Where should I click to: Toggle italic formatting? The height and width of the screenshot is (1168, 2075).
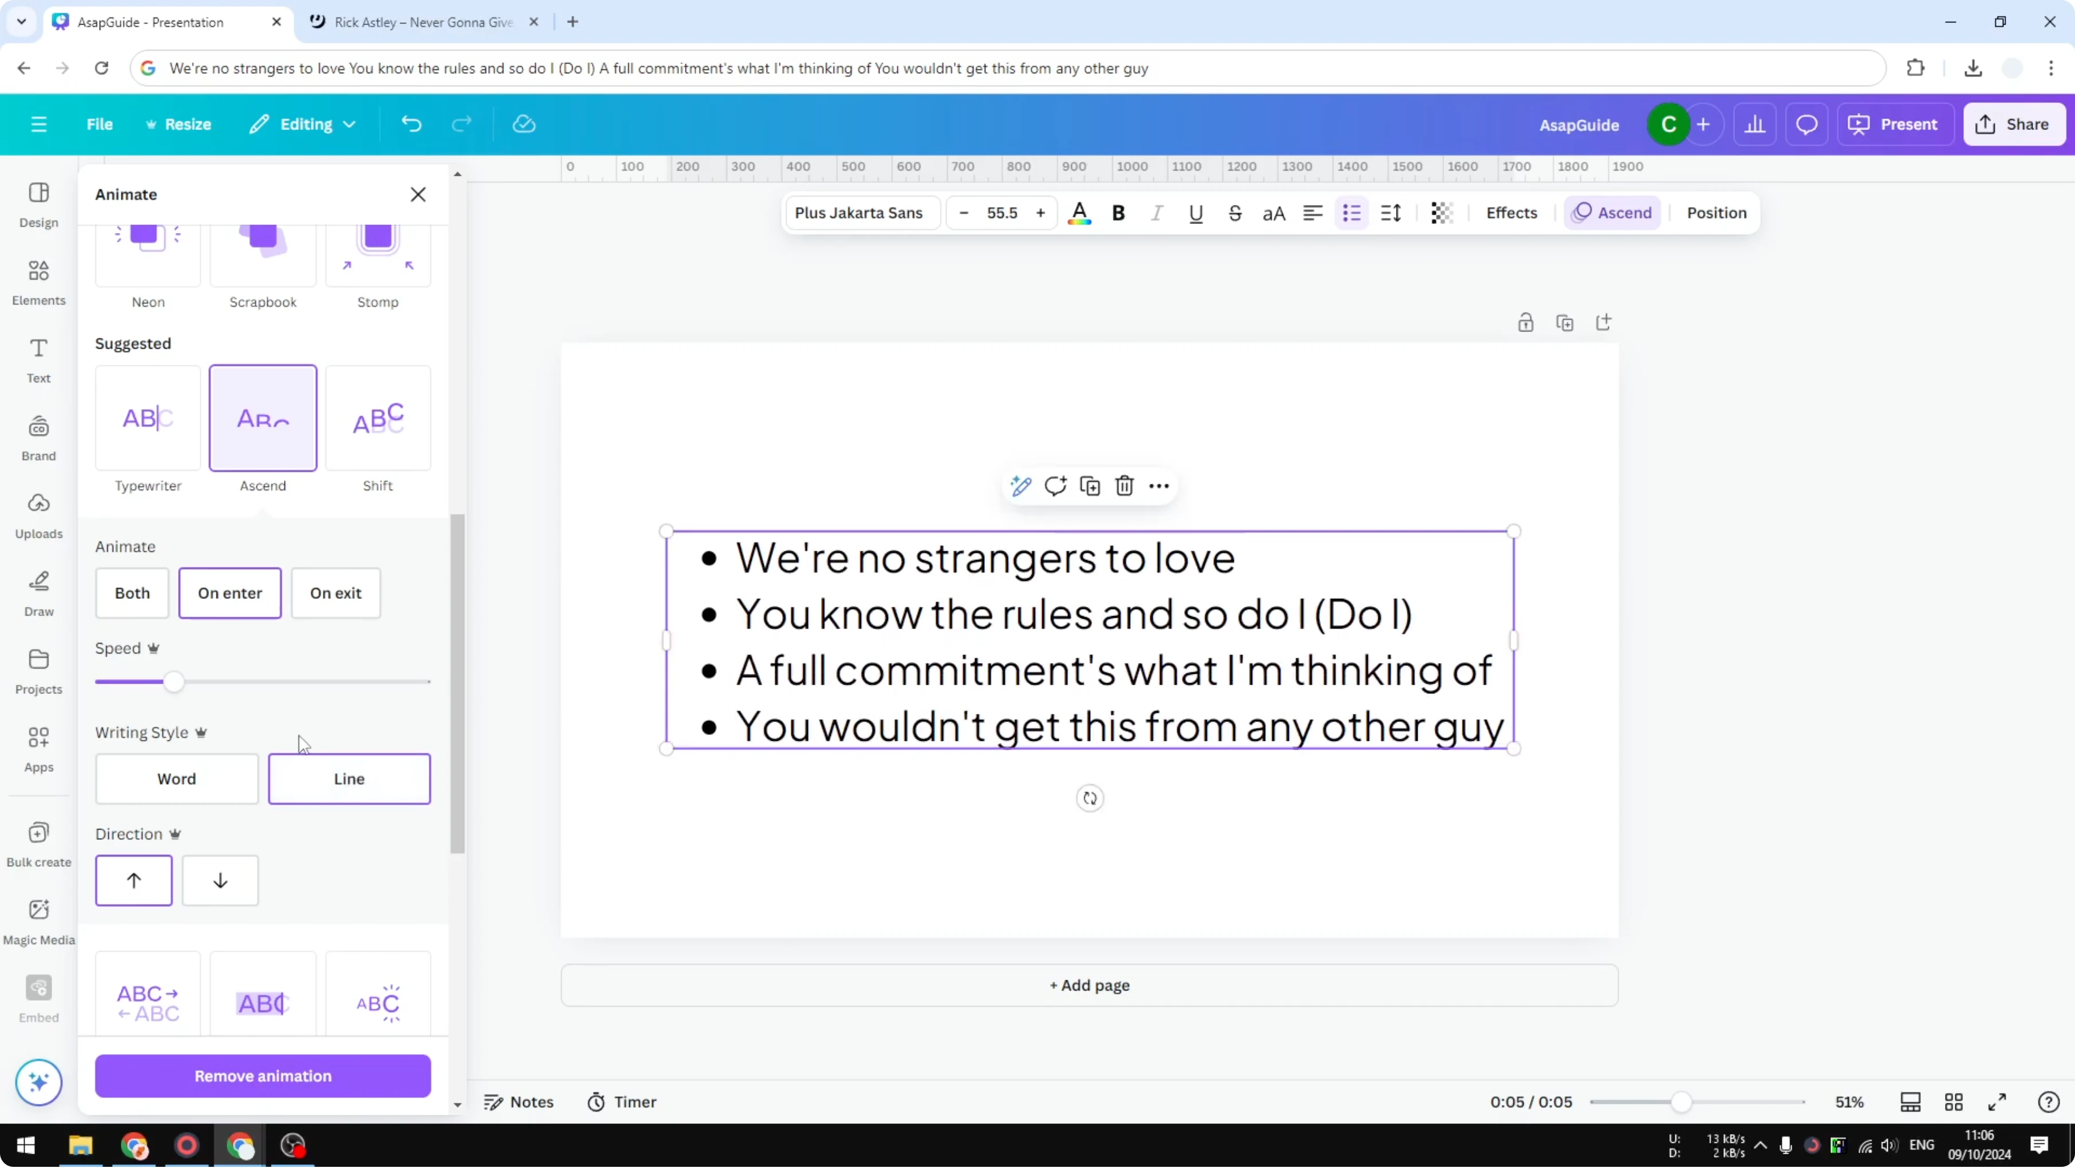click(x=1157, y=214)
